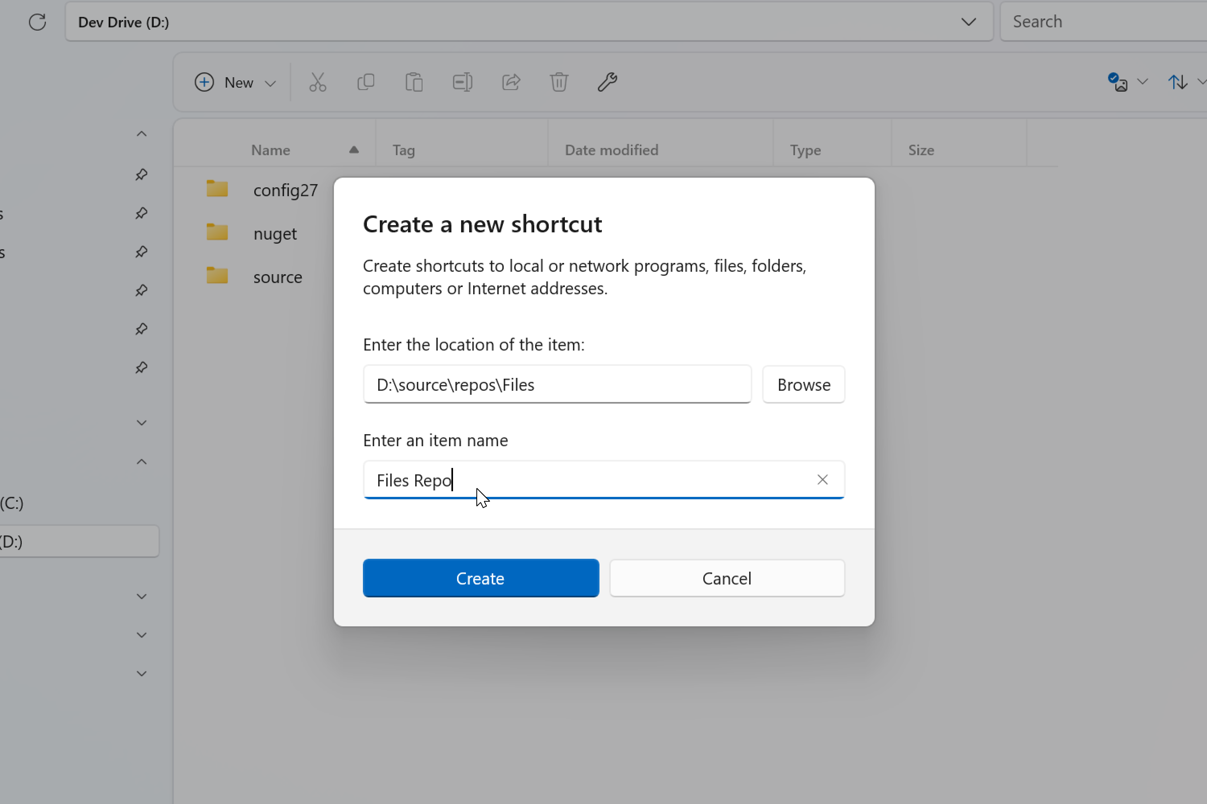Click the search box

click(x=1103, y=22)
